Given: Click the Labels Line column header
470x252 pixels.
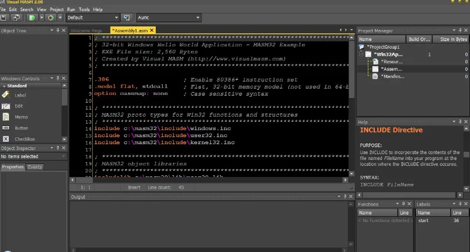Looking at the screenshot, I should tap(460, 213).
